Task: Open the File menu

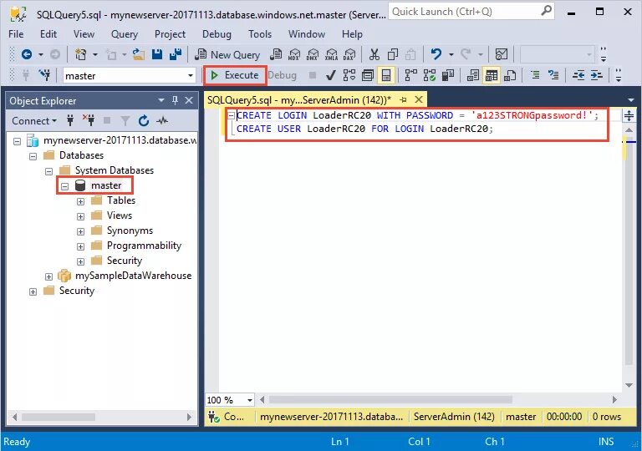Action: [x=16, y=34]
